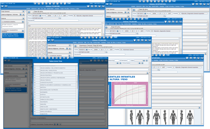Open briefcase icon in top-left Pediatría window toolbar

point(57,4)
